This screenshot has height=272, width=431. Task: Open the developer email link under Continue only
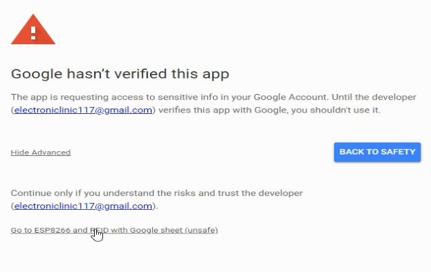point(83,206)
